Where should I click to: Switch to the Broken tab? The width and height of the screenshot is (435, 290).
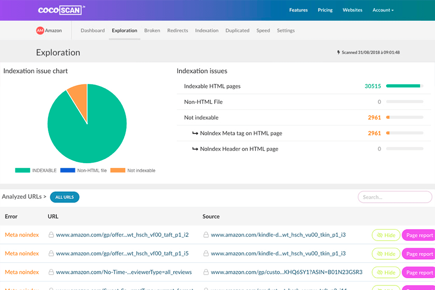152,30
